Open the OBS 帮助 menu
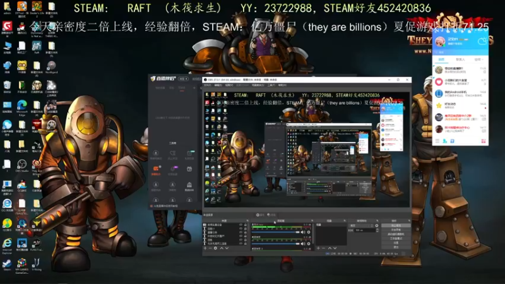The height and width of the screenshot is (284, 505). (282, 85)
